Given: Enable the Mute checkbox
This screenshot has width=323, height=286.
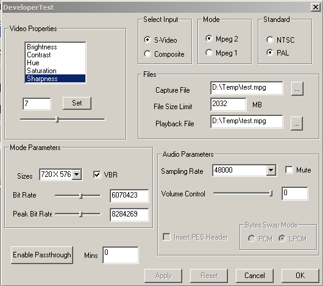Looking at the screenshot, I should pos(289,170).
